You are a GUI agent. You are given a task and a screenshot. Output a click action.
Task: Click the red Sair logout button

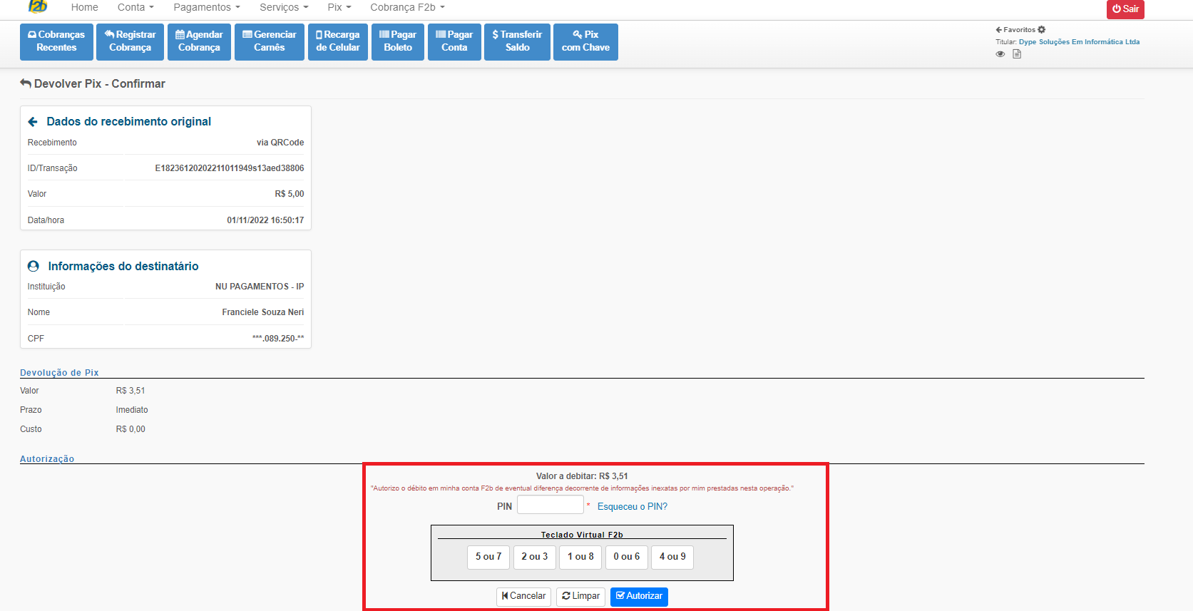click(x=1125, y=9)
